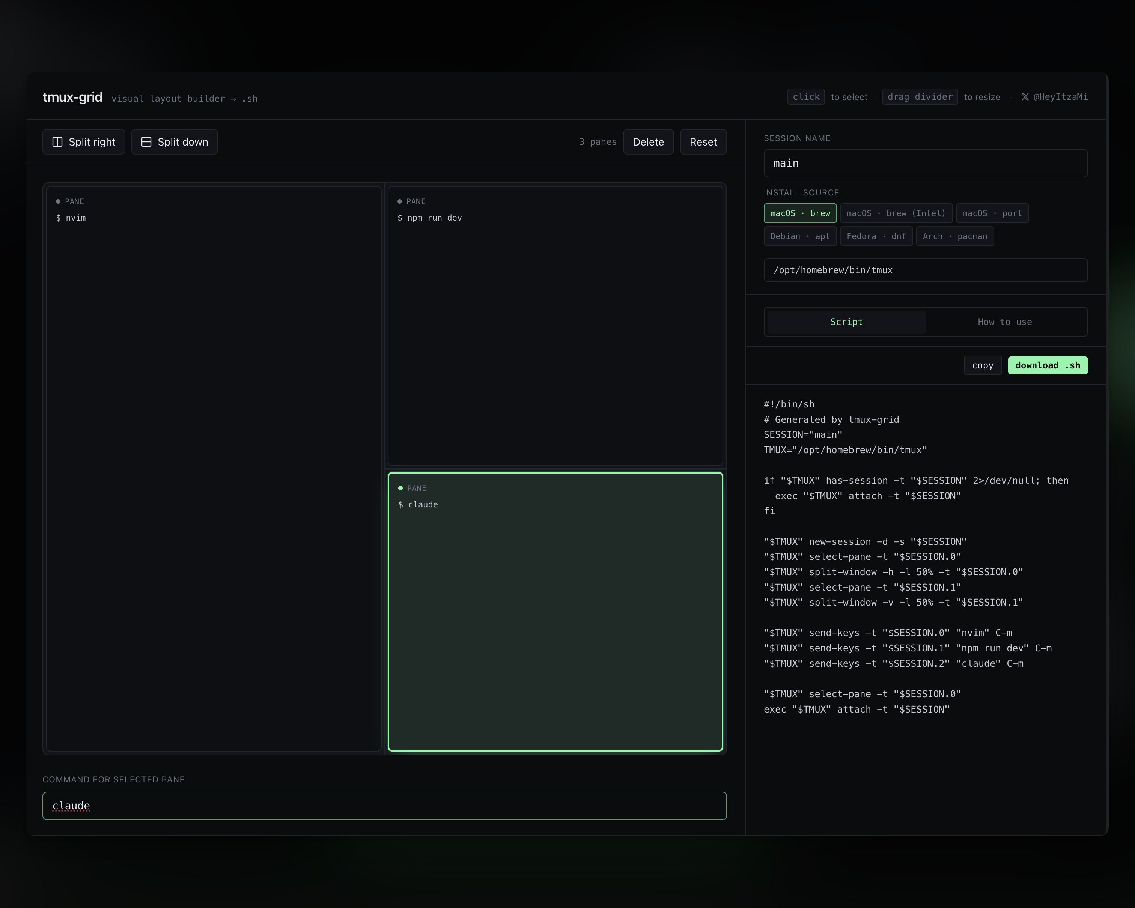Switch to the "Script" tab
1135x908 pixels.
click(846, 322)
